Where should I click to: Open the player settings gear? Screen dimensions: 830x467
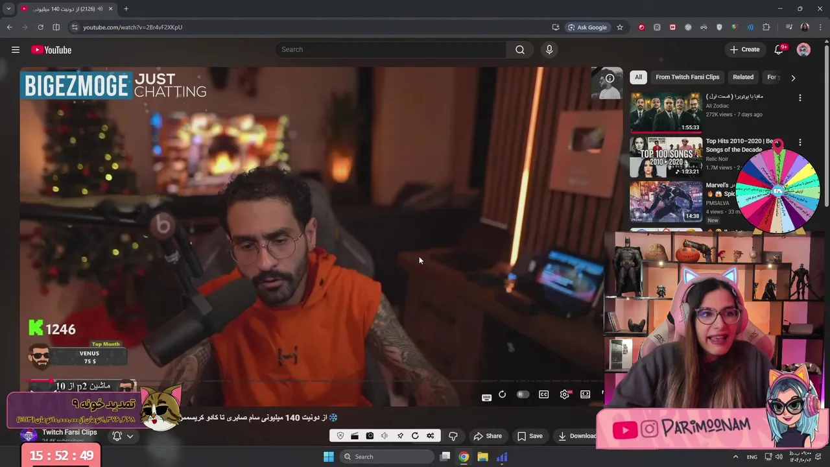(x=565, y=394)
